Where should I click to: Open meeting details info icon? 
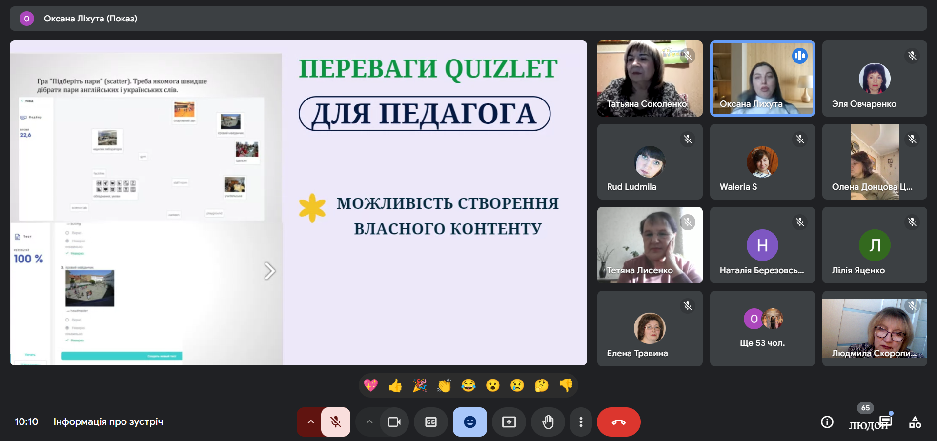coord(827,422)
